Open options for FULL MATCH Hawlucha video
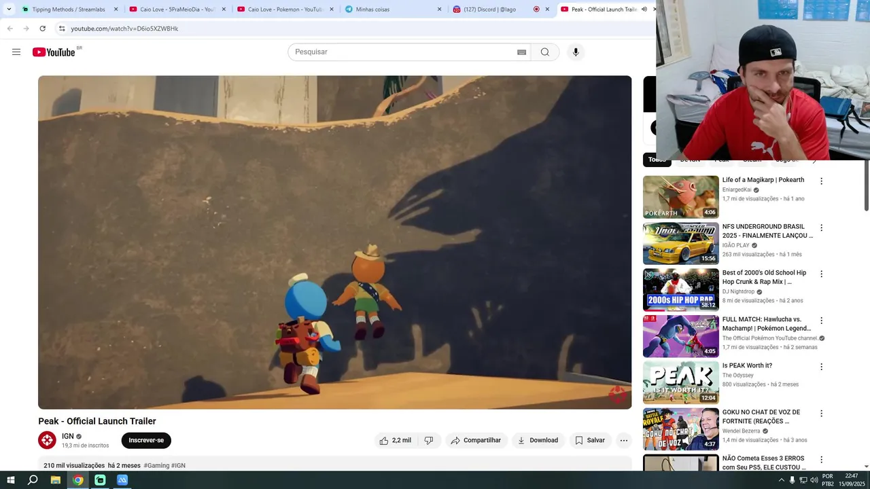The height and width of the screenshot is (489, 870). (821, 321)
